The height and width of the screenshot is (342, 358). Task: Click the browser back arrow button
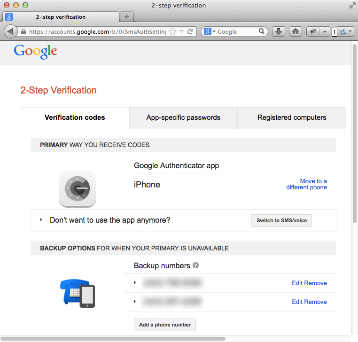[10, 32]
